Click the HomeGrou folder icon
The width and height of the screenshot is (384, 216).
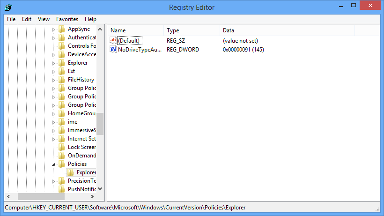(x=62, y=113)
